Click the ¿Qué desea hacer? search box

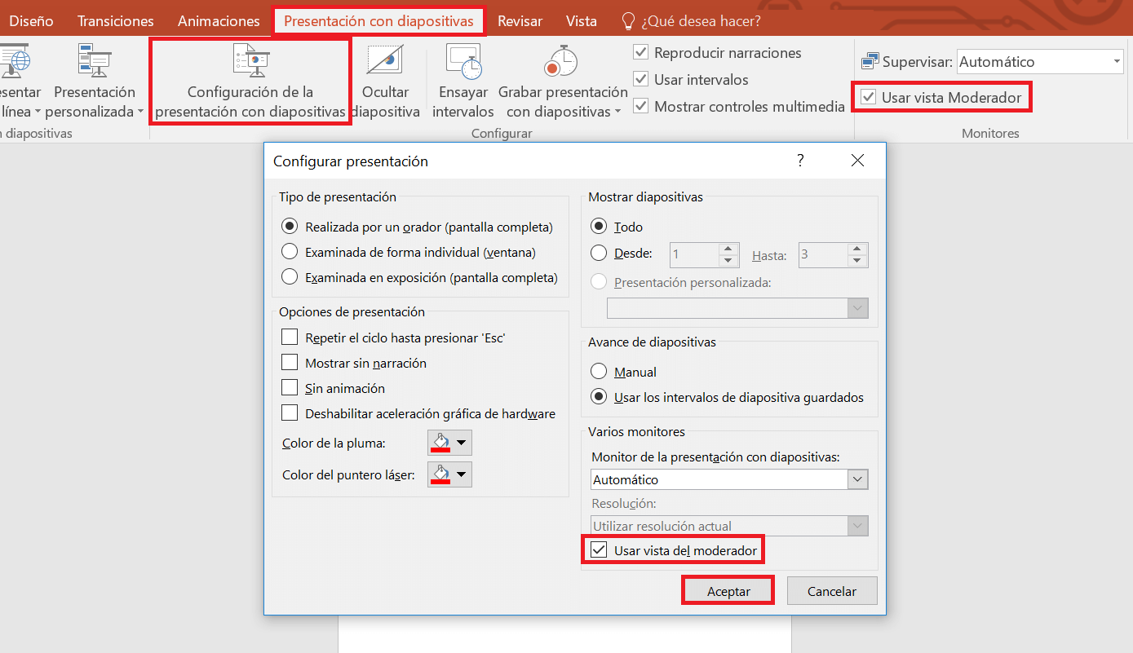(x=702, y=21)
